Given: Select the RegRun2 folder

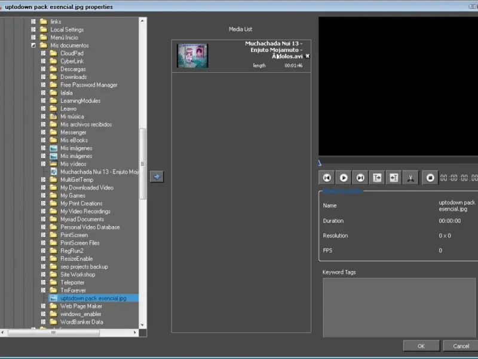Looking at the screenshot, I should tap(72, 251).
